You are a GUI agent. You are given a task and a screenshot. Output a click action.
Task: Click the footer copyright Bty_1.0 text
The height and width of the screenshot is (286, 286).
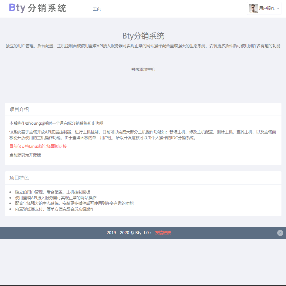(x=129, y=233)
